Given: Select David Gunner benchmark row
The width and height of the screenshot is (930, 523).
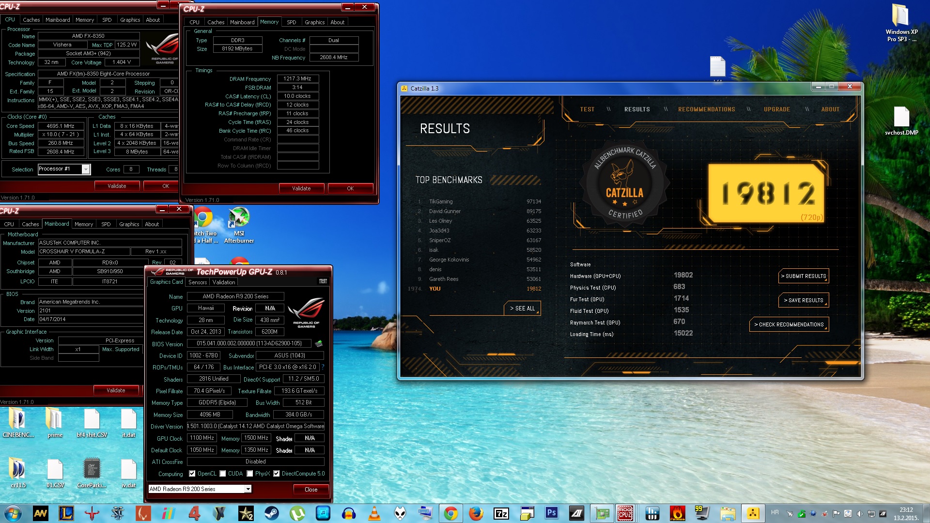Looking at the screenshot, I should pos(479,211).
